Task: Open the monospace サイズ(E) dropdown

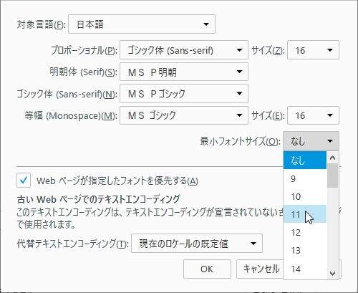Action: click(313, 115)
